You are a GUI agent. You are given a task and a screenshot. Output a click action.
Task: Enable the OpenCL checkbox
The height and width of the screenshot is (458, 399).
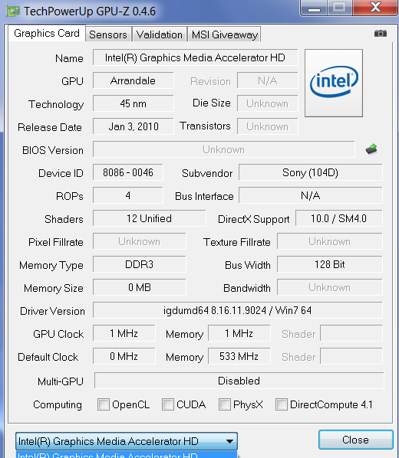(104, 404)
